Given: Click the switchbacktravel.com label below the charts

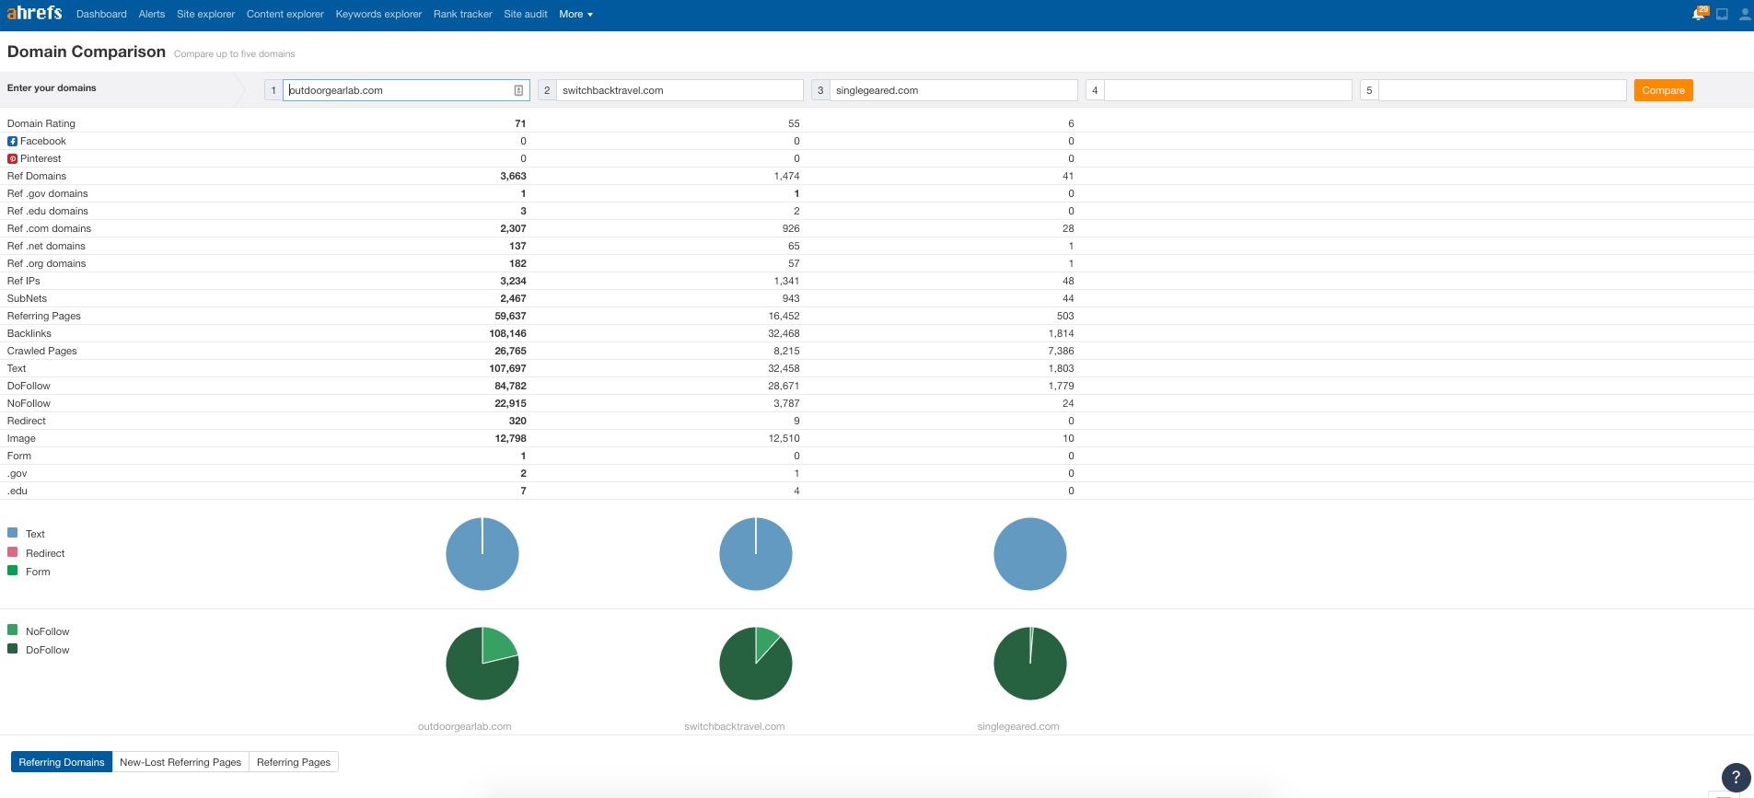Looking at the screenshot, I should [x=735, y=726].
